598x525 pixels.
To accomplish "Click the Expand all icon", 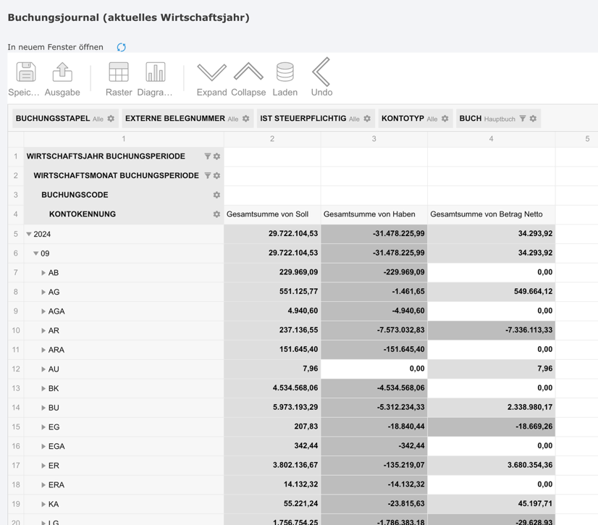I will [x=211, y=72].
